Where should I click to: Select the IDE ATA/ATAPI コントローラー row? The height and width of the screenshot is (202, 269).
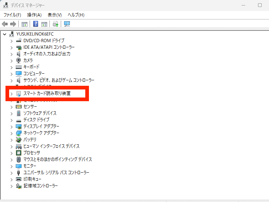pyautogui.click(x=49, y=47)
